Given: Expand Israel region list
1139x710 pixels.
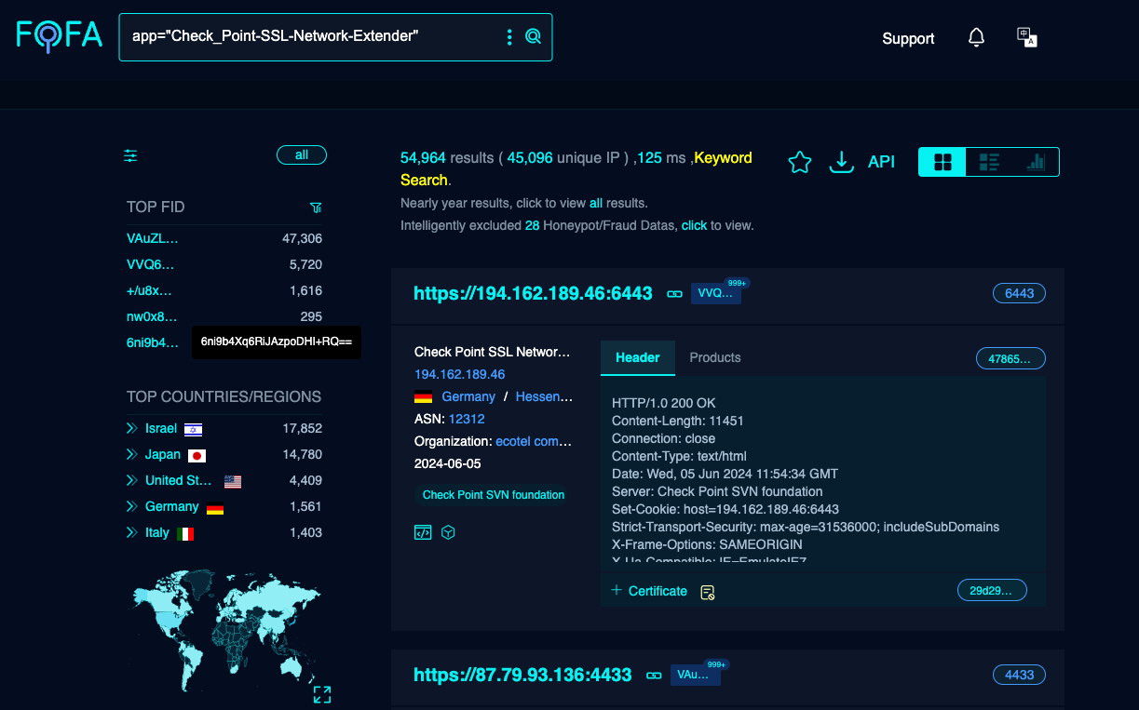Looking at the screenshot, I should 132,429.
